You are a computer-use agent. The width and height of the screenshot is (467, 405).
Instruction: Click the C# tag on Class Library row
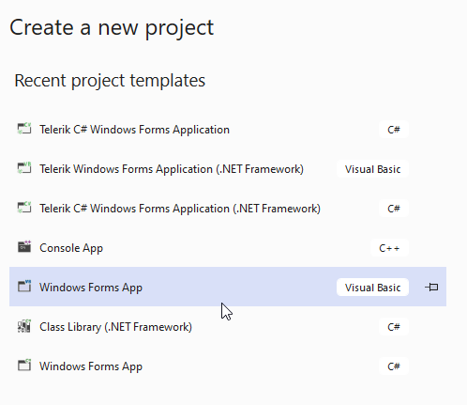click(394, 327)
